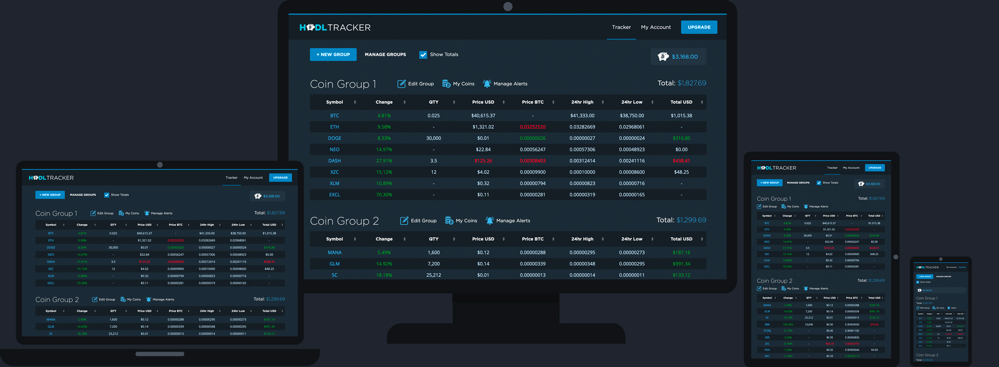Sort Coin Group 2 by Symbol on desktop monitor
The height and width of the screenshot is (367, 999).
point(335,239)
